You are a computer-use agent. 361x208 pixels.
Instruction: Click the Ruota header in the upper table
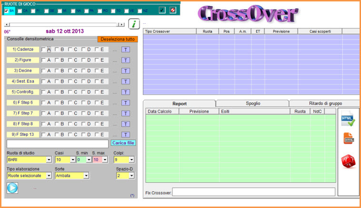208,31
